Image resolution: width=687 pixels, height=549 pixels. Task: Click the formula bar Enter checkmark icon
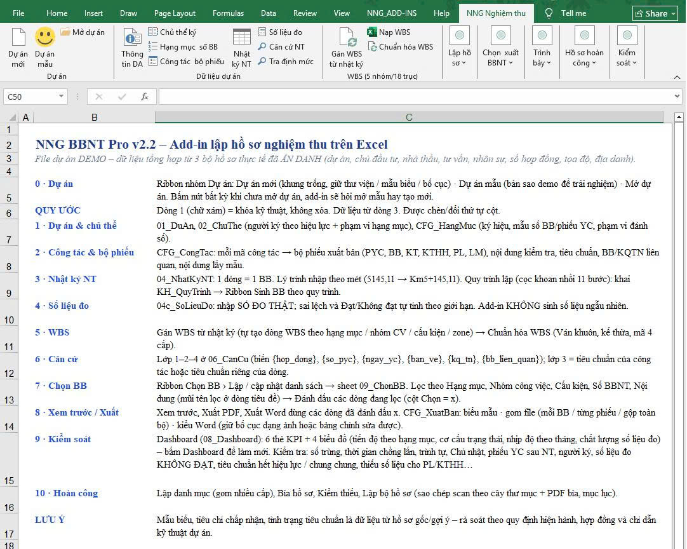click(x=122, y=97)
